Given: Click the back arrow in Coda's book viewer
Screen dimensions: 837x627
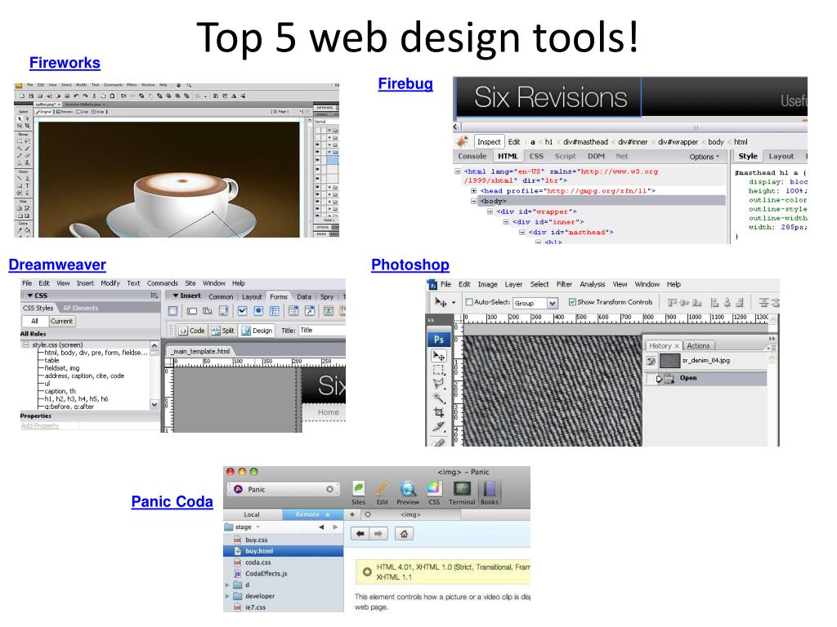Looking at the screenshot, I should tap(360, 534).
